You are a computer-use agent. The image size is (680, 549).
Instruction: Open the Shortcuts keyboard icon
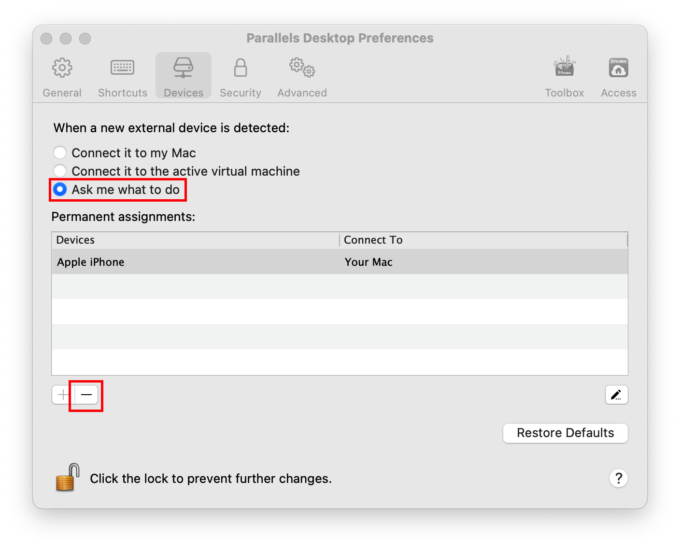122,68
